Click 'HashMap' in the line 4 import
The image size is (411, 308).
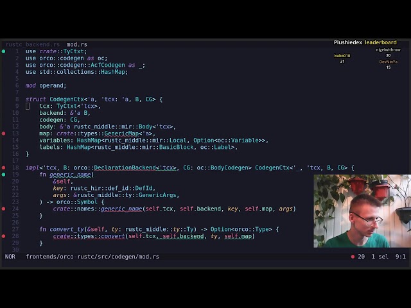click(113, 72)
